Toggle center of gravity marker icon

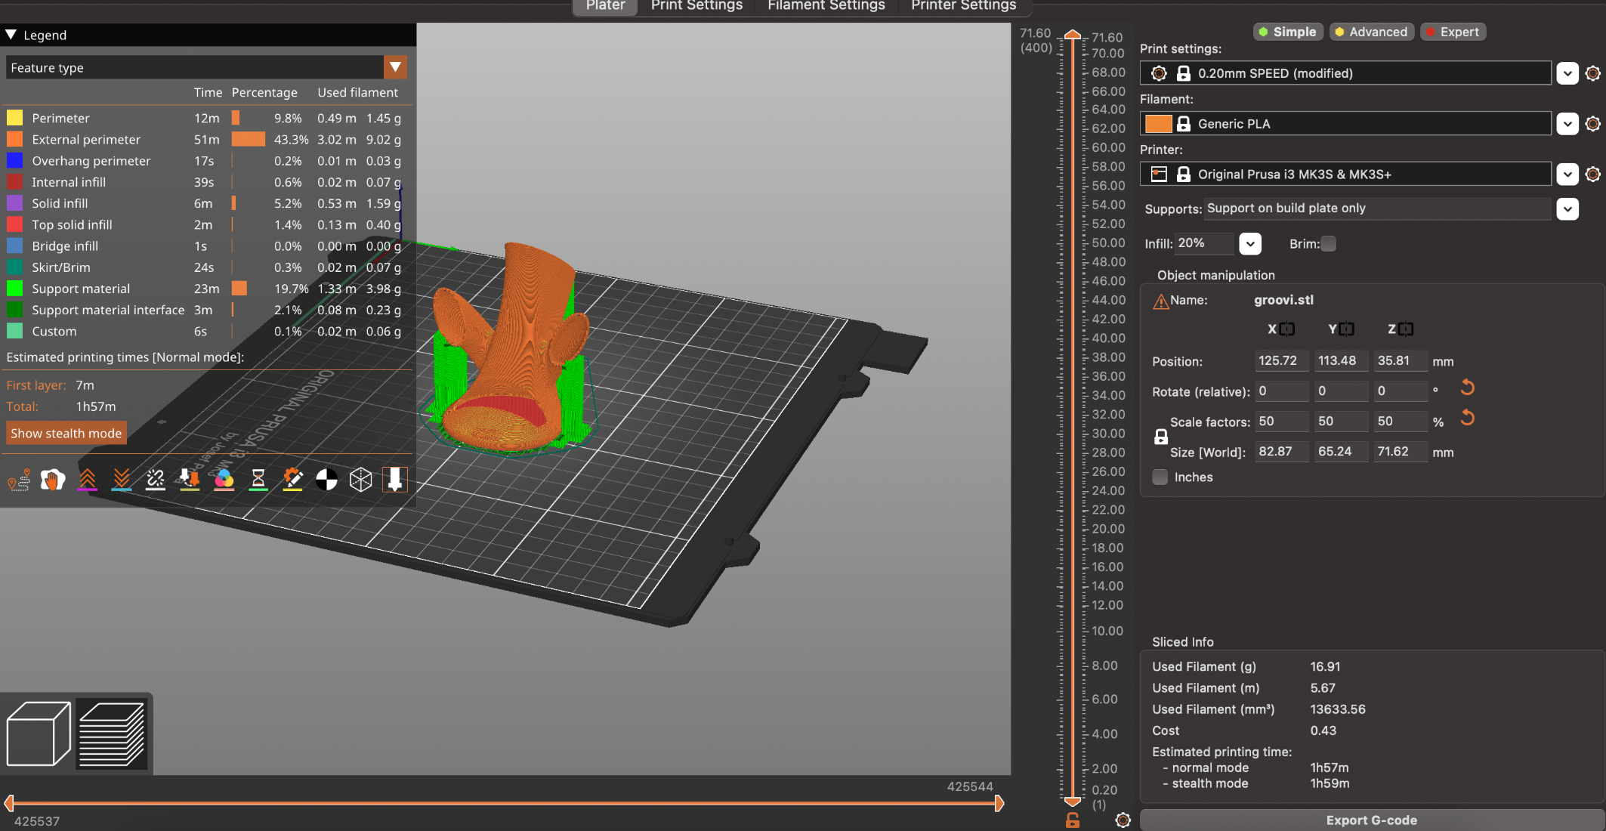coord(326,480)
